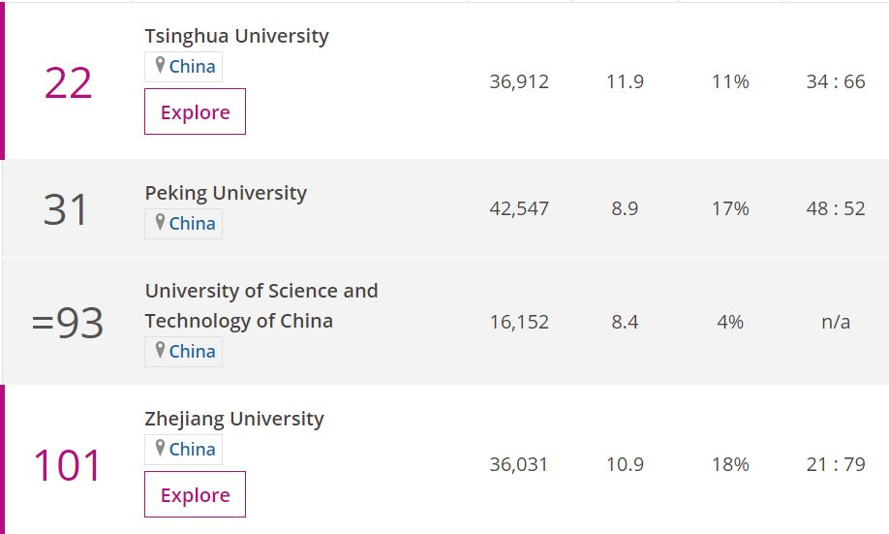This screenshot has height=534, width=889.
Task: Click the rank number 101
Action: point(68,465)
